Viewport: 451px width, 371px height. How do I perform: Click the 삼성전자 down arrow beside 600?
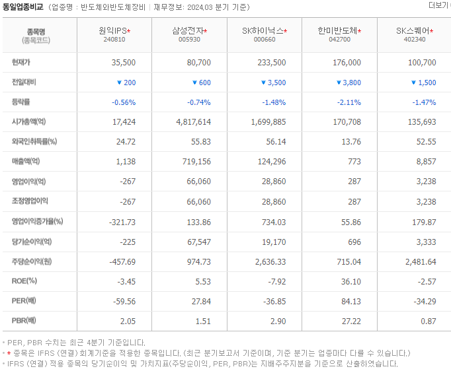194,83
